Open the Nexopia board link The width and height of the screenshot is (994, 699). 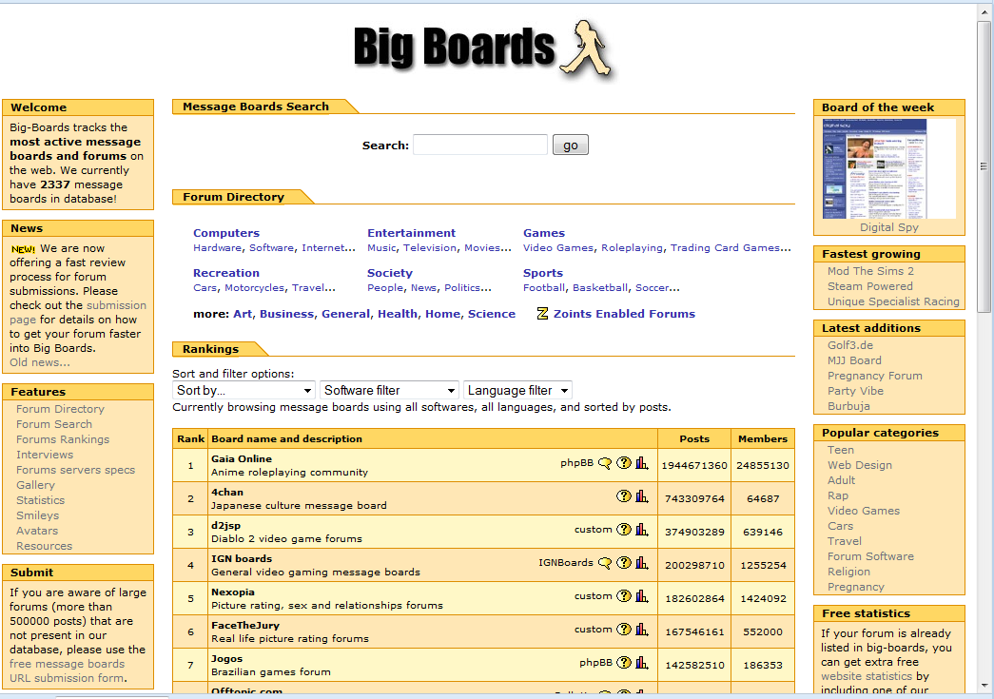233,592
